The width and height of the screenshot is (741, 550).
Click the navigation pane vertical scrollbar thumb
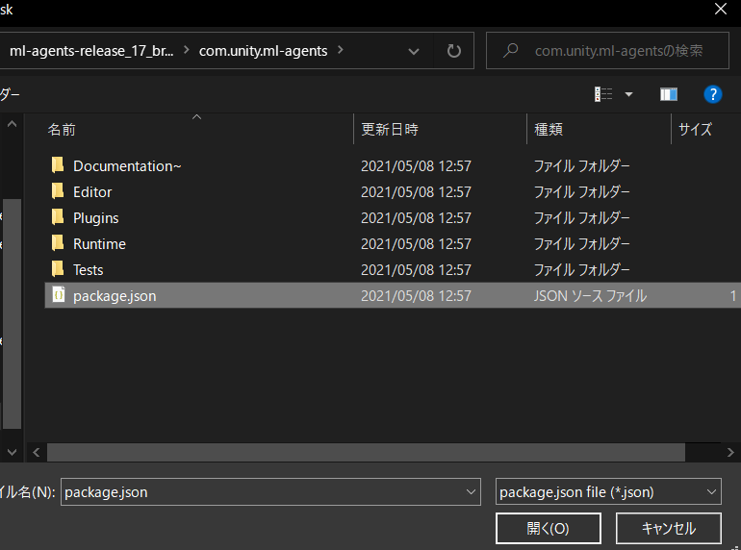(x=12, y=314)
